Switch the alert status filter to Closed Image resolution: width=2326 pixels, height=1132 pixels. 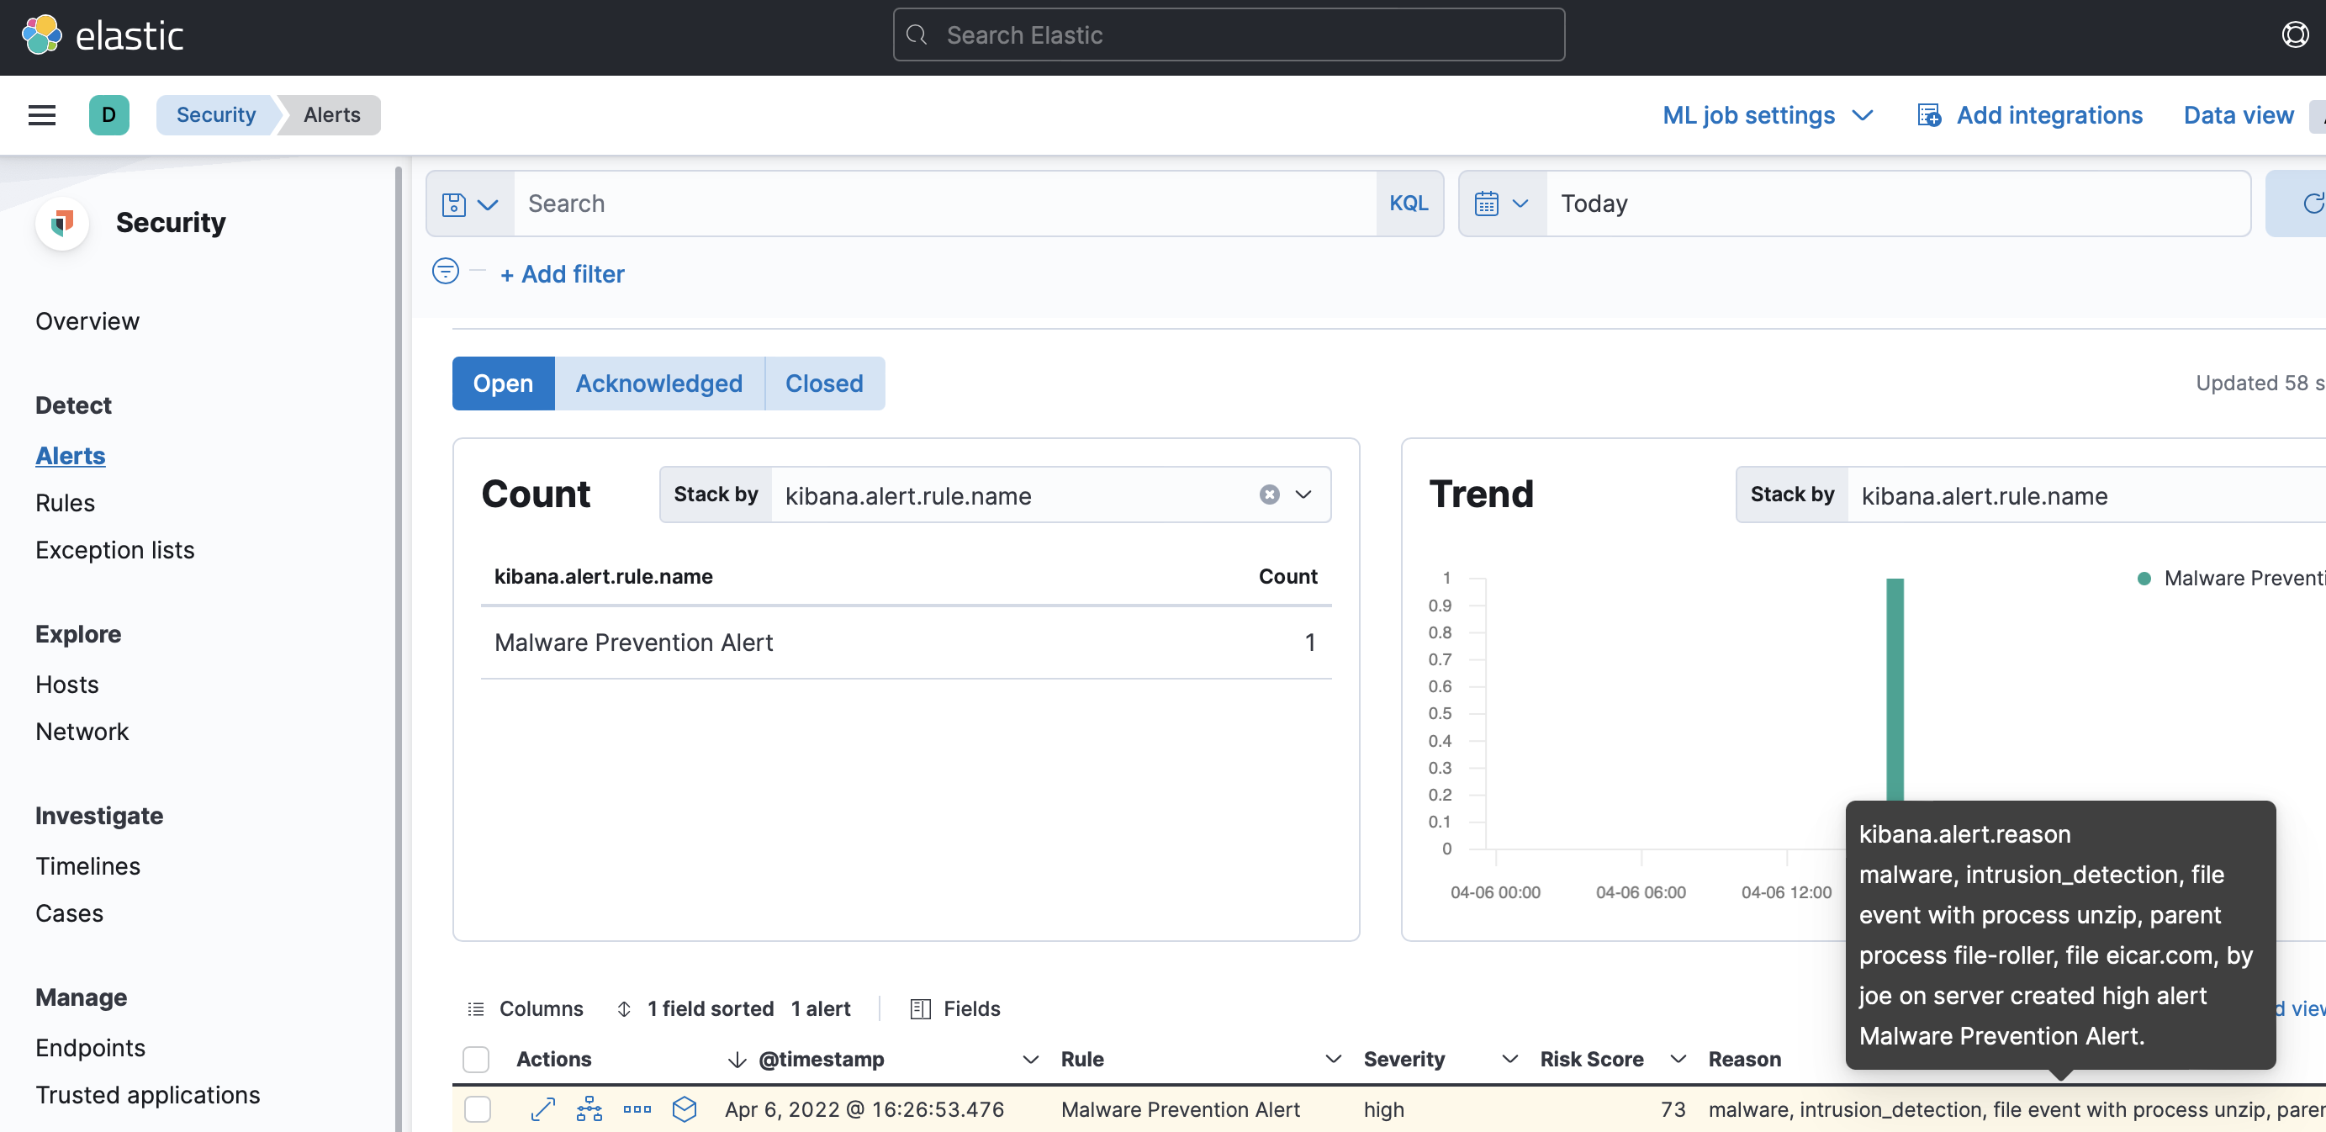click(822, 383)
